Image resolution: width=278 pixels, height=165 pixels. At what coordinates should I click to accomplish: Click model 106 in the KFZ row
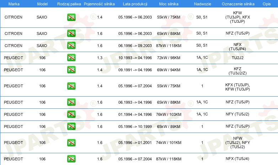point(42,70)
